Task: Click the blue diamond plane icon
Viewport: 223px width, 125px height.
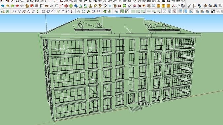Action: click(3, 6)
